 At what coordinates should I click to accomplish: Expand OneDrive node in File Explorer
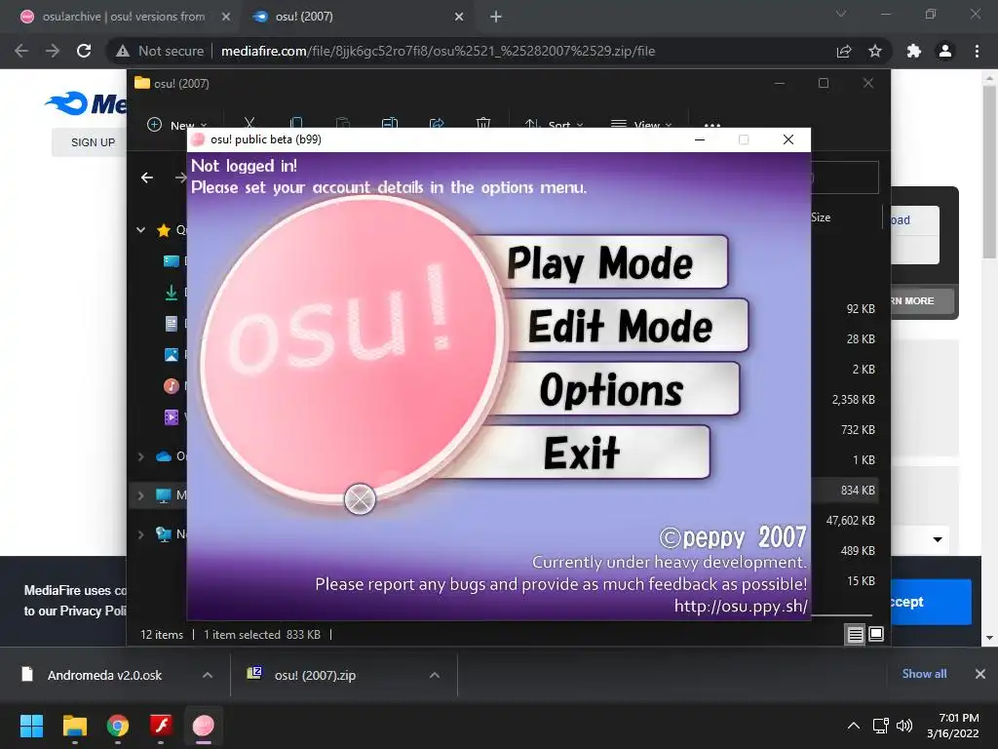140,456
